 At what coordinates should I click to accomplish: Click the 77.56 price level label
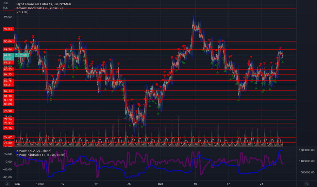click(x=8, y=119)
